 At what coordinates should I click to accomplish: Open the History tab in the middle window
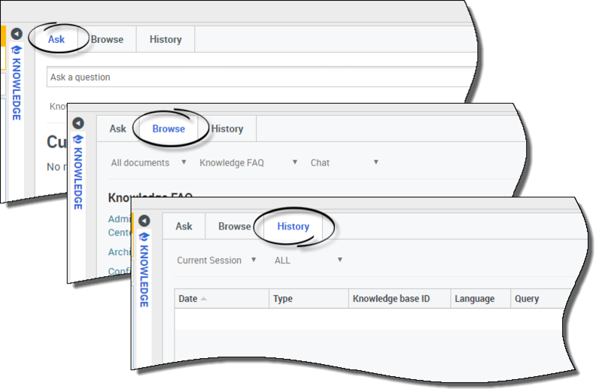227,129
